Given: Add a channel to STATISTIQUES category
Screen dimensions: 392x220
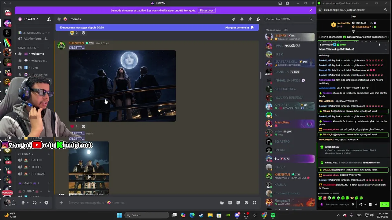Looking at the screenshot, I should pyautogui.click(x=49, y=48).
